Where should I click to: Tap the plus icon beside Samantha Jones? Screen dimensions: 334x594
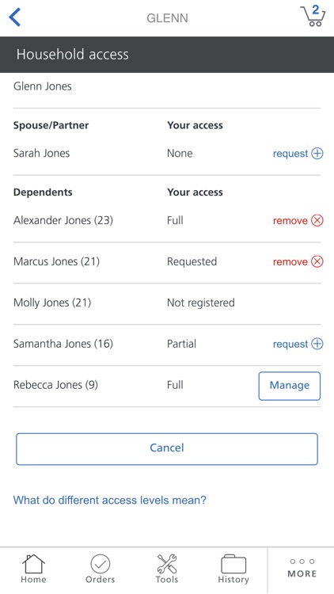(317, 344)
